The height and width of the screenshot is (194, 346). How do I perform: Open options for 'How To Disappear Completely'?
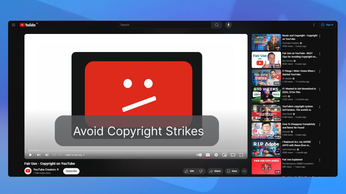coord(320,124)
